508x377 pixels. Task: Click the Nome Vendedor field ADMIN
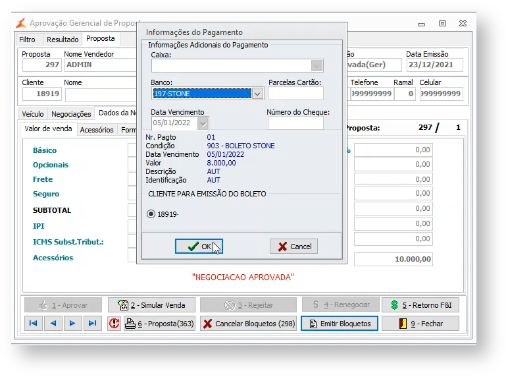(101, 65)
